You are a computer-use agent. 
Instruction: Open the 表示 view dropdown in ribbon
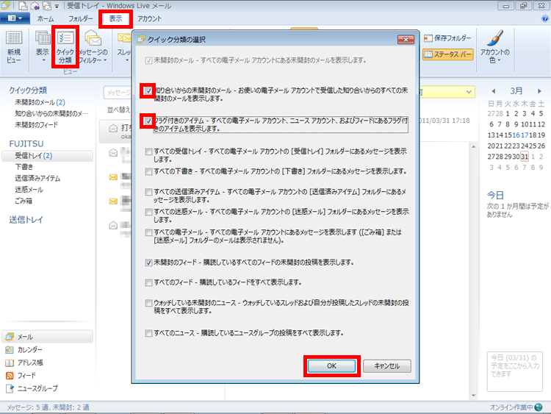43,48
